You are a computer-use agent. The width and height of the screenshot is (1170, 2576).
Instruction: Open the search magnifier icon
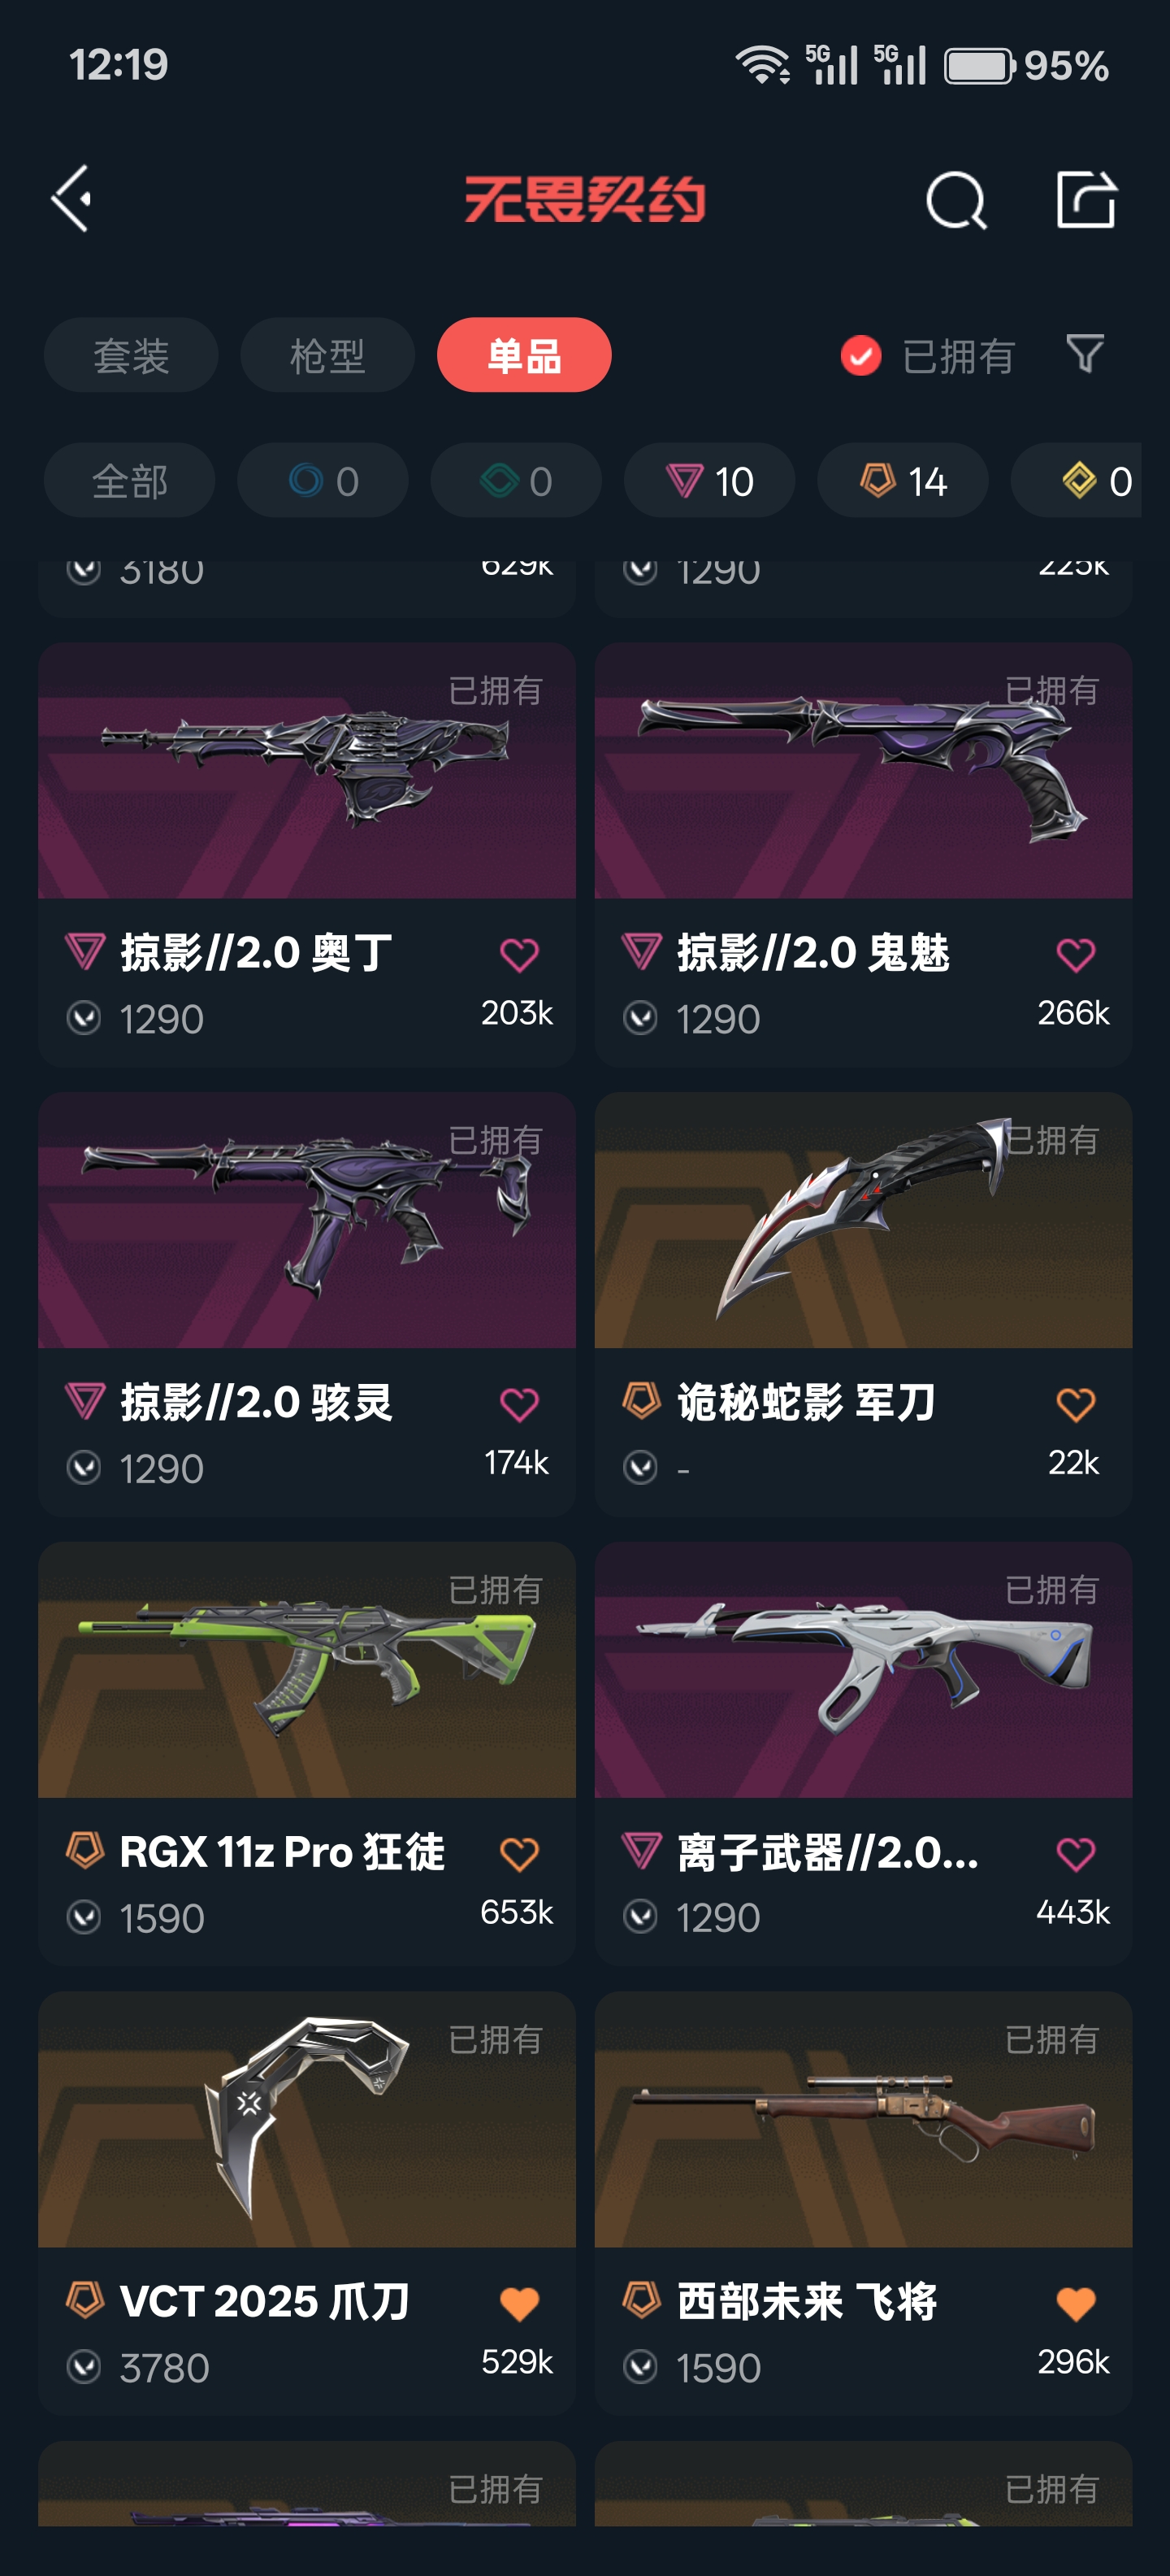[x=956, y=200]
